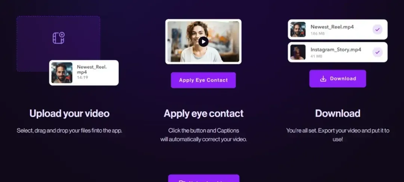Select the Instagram_Story.mp4 41 MB file row
This screenshot has width=404, height=182.
point(337,52)
